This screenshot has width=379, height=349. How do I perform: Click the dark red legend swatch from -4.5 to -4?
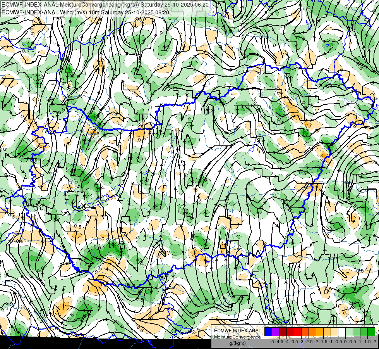click(x=283, y=332)
